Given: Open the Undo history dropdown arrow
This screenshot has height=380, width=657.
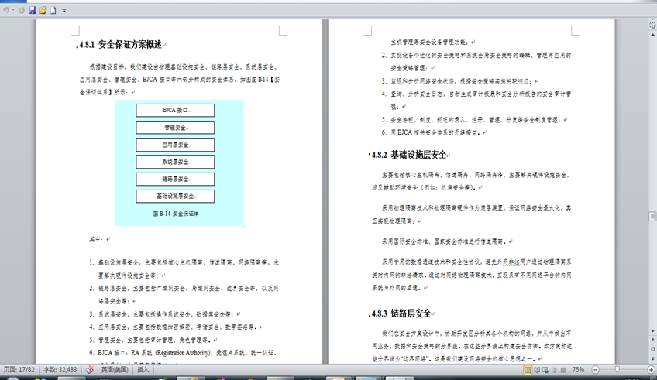Looking at the screenshot, I should (x=13, y=11).
